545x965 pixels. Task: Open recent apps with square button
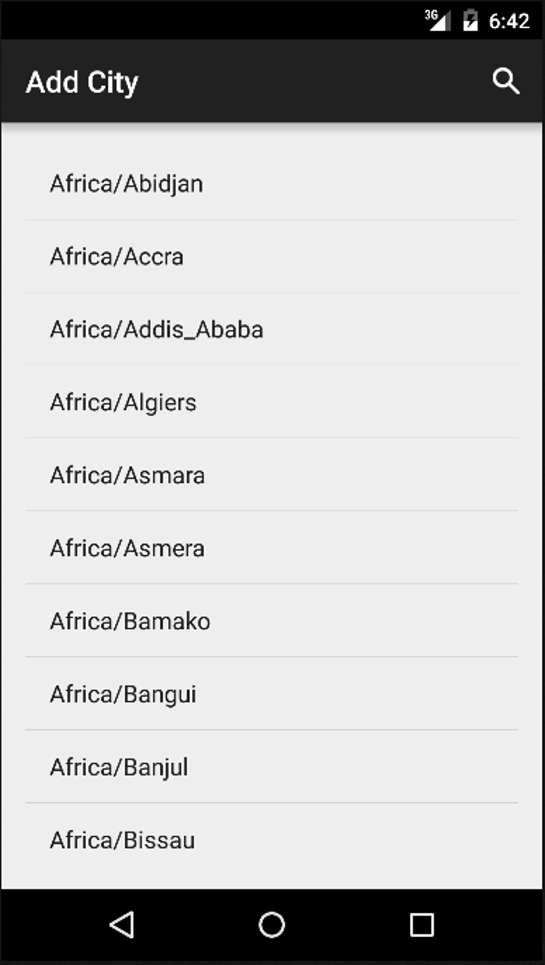422,925
